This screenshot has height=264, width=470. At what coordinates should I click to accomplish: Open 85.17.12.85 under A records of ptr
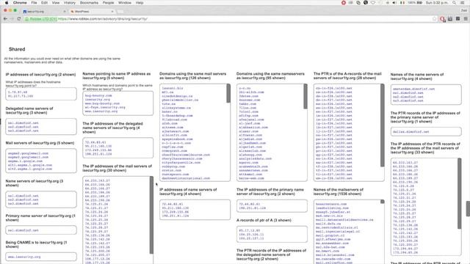pyautogui.click(x=250, y=230)
